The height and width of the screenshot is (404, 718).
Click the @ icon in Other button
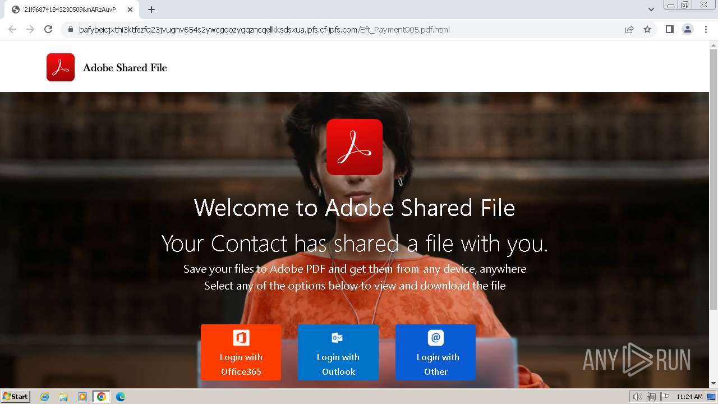coord(436,338)
